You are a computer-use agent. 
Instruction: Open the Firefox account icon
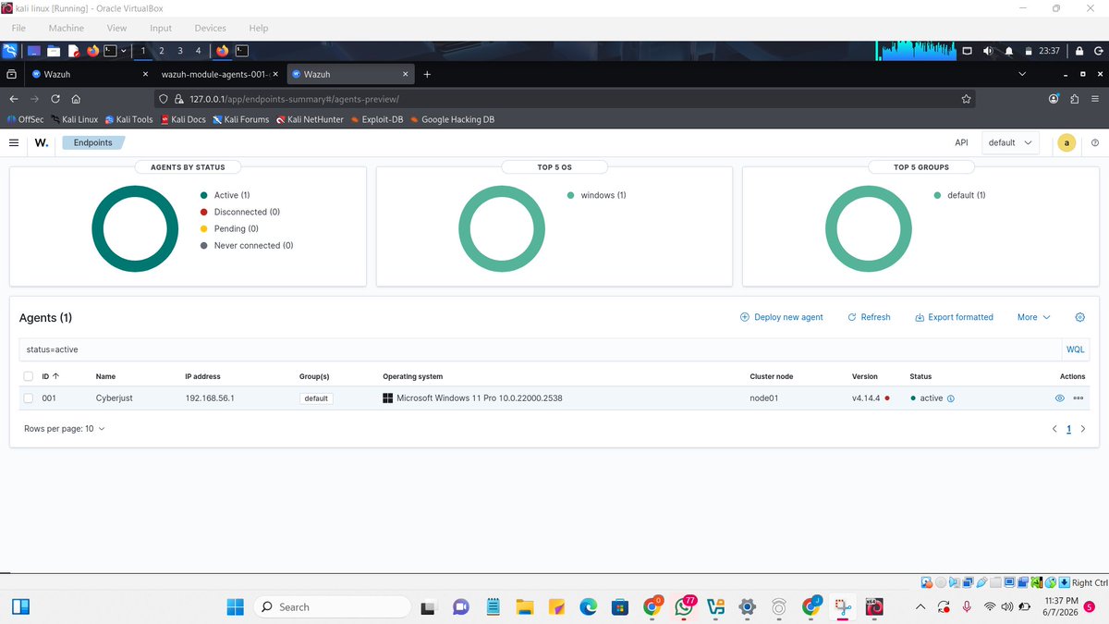(x=1054, y=99)
